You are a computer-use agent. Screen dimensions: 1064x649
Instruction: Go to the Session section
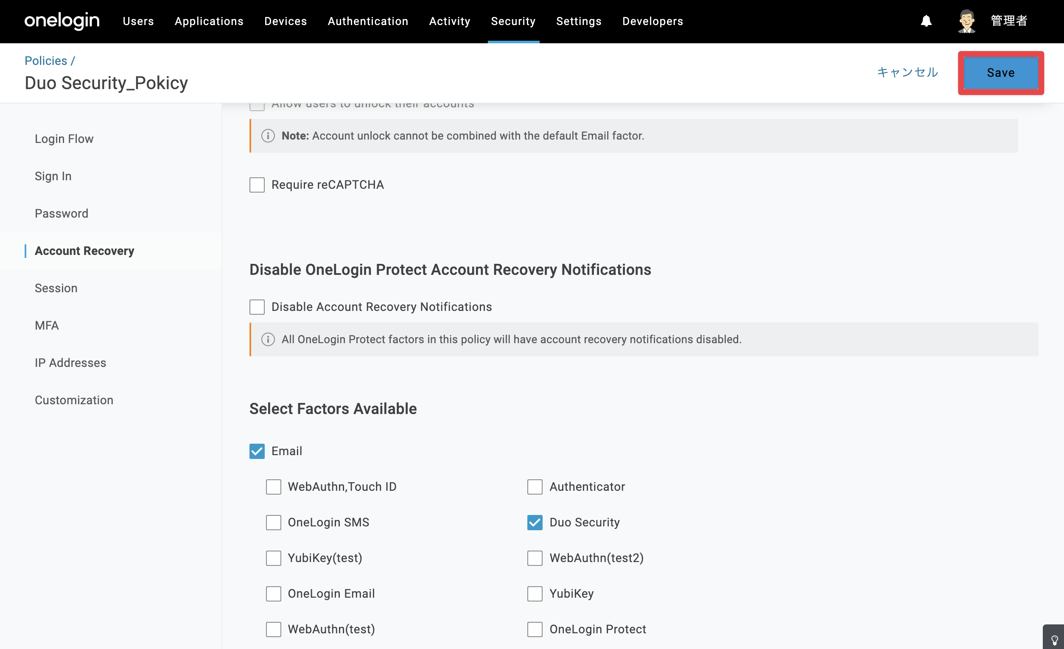coord(56,288)
